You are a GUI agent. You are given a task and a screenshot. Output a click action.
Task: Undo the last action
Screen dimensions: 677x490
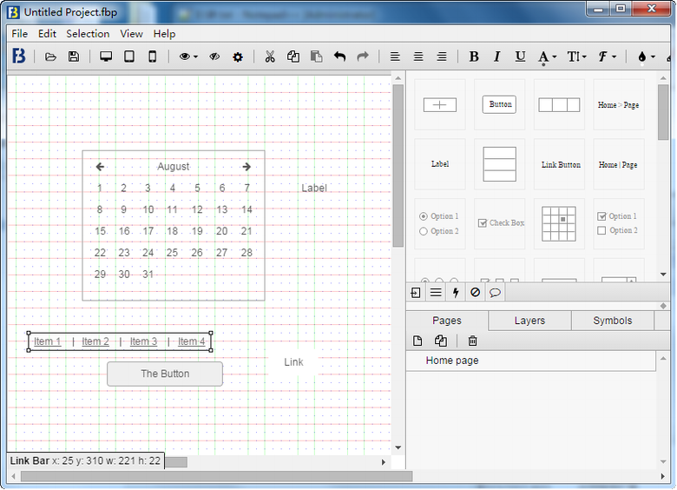click(339, 56)
